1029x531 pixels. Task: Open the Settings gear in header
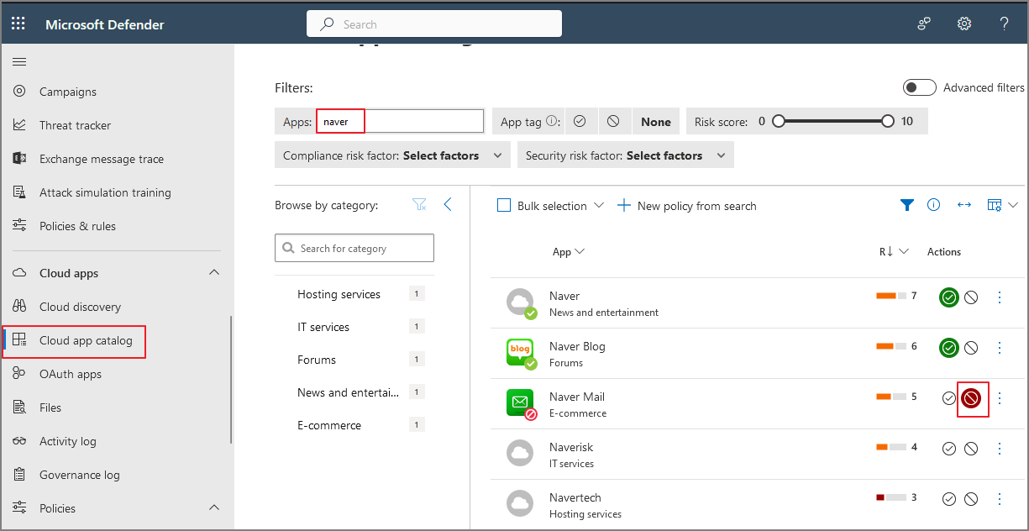(x=964, y=24)
